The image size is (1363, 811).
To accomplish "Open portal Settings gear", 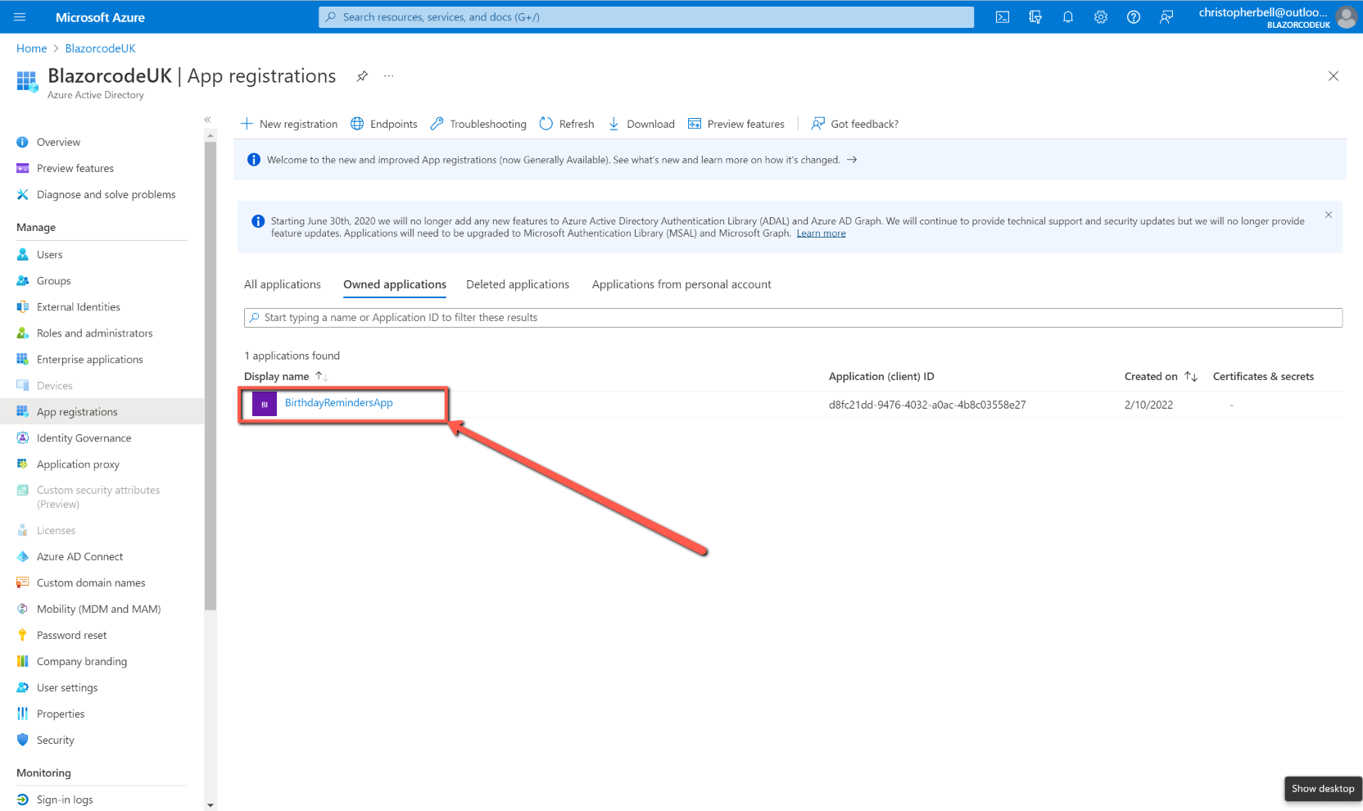I will (x=1100, y=16).
